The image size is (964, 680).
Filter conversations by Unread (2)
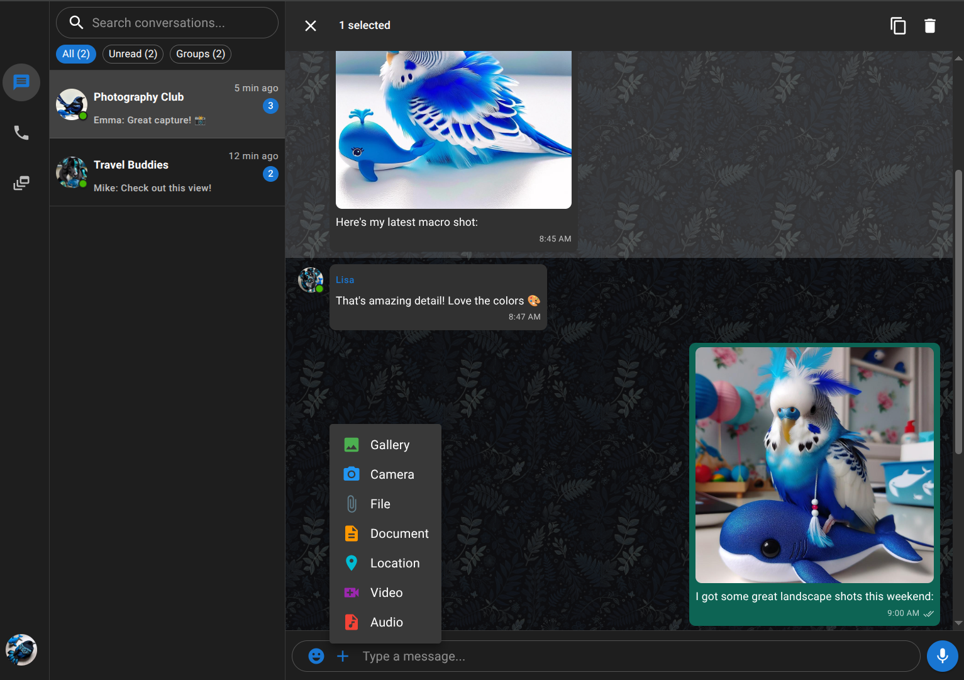tap(133, 54)
